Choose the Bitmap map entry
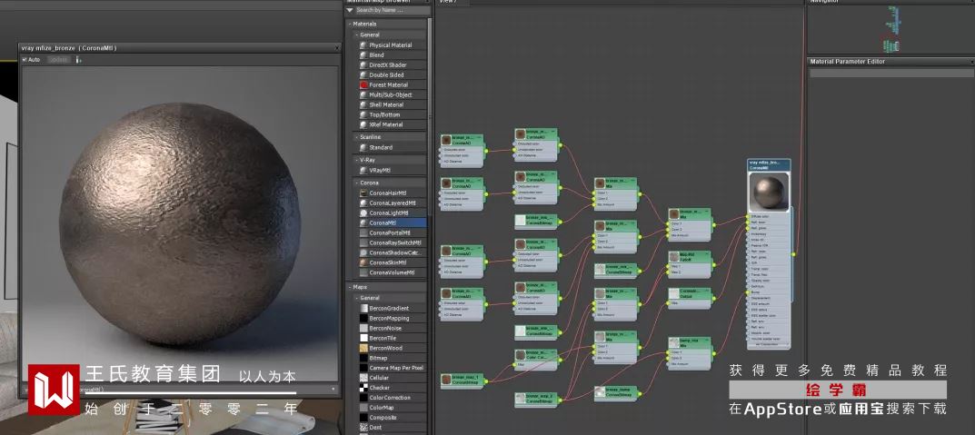 tap(392, 358)
